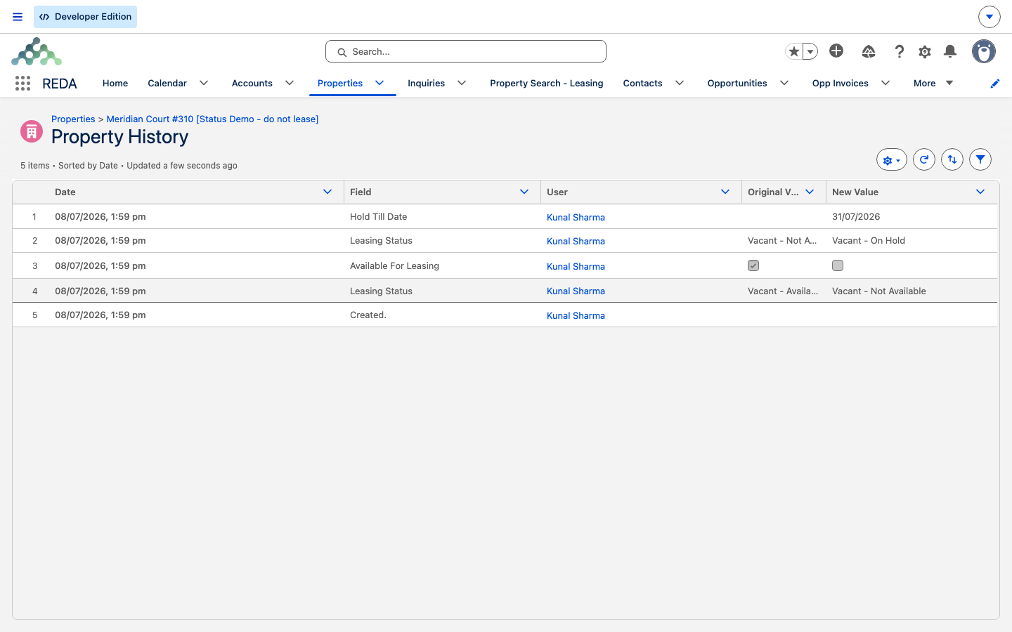The image size is (1012, 632).
Task: Open the New Value column dropdown arrow
Action: click(x=980, y=192)
